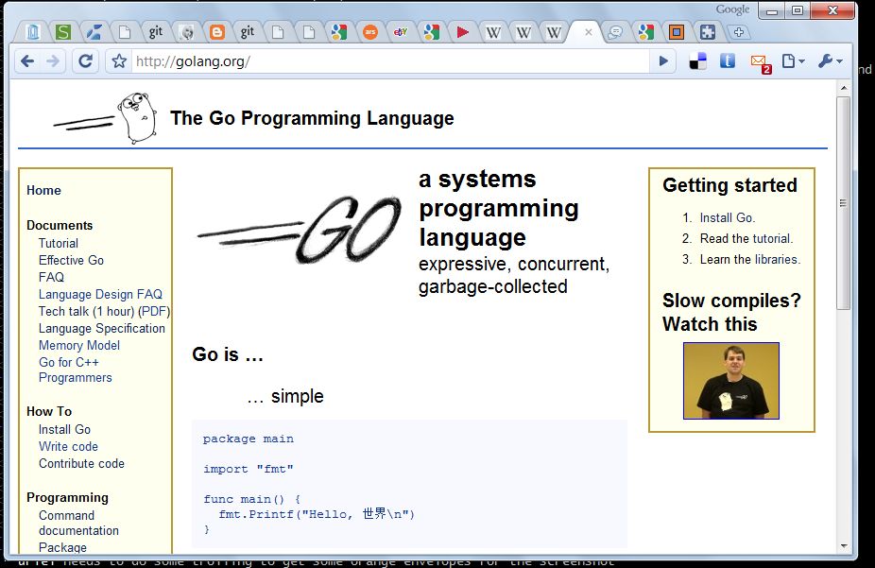Bookmark this page with the star
875x568 pixels.
click(x=118, y=60)
